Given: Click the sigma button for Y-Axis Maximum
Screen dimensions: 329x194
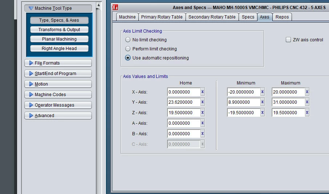Looking at the screenshot, I should [307, 102].
